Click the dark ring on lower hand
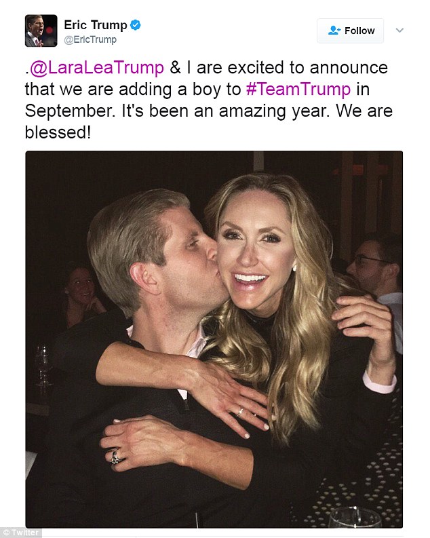 coord(116,457)
